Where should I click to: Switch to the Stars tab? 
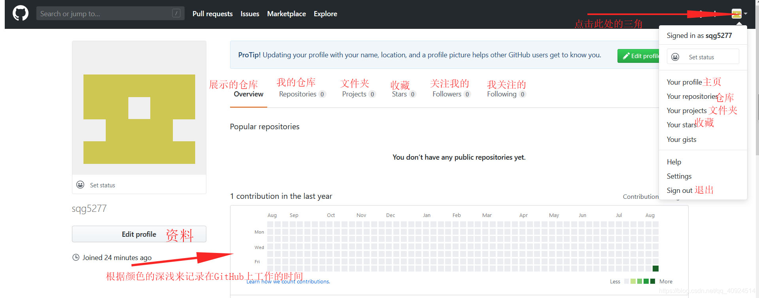click(404, 94)
